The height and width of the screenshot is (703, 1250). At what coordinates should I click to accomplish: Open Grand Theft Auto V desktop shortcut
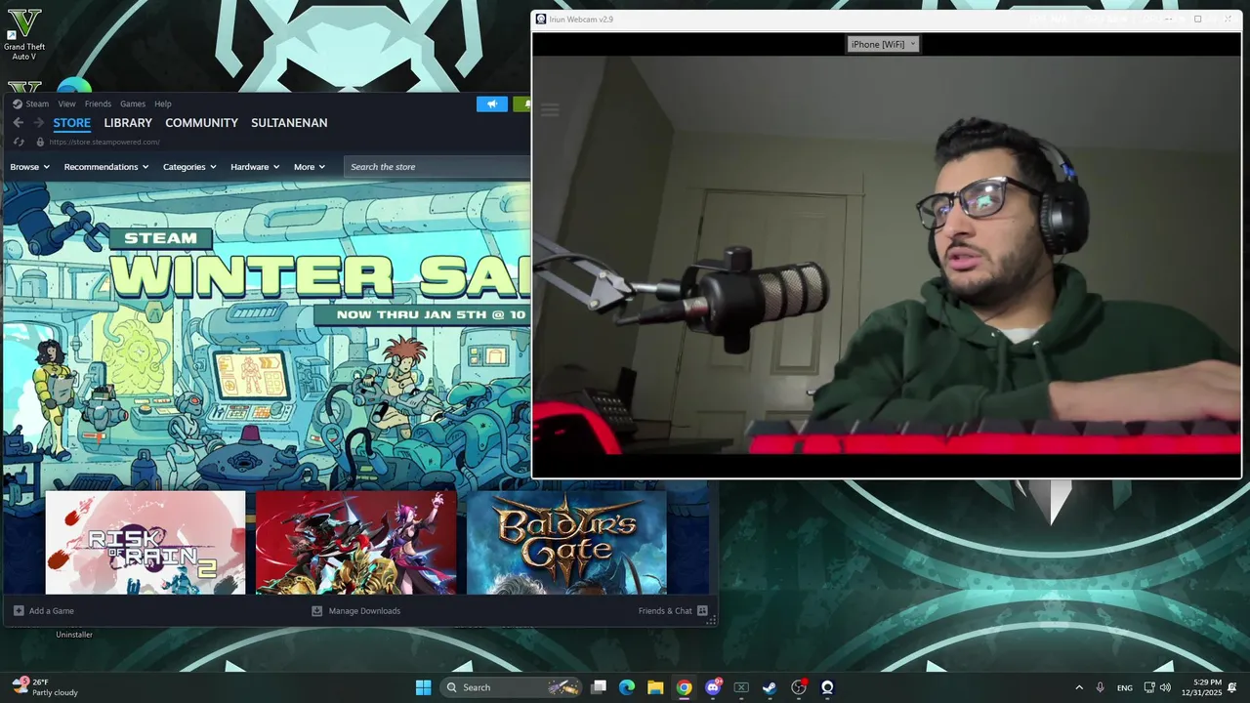point(23,35)
